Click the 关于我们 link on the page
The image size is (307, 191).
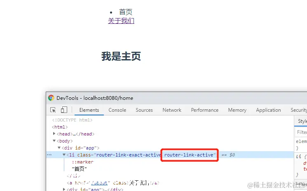pyautogui.click(x=121, y=21)
